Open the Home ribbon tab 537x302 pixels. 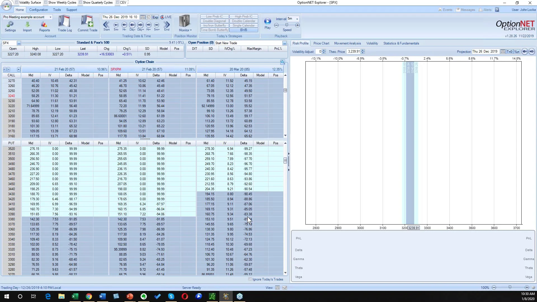click(x=20, y=10)
